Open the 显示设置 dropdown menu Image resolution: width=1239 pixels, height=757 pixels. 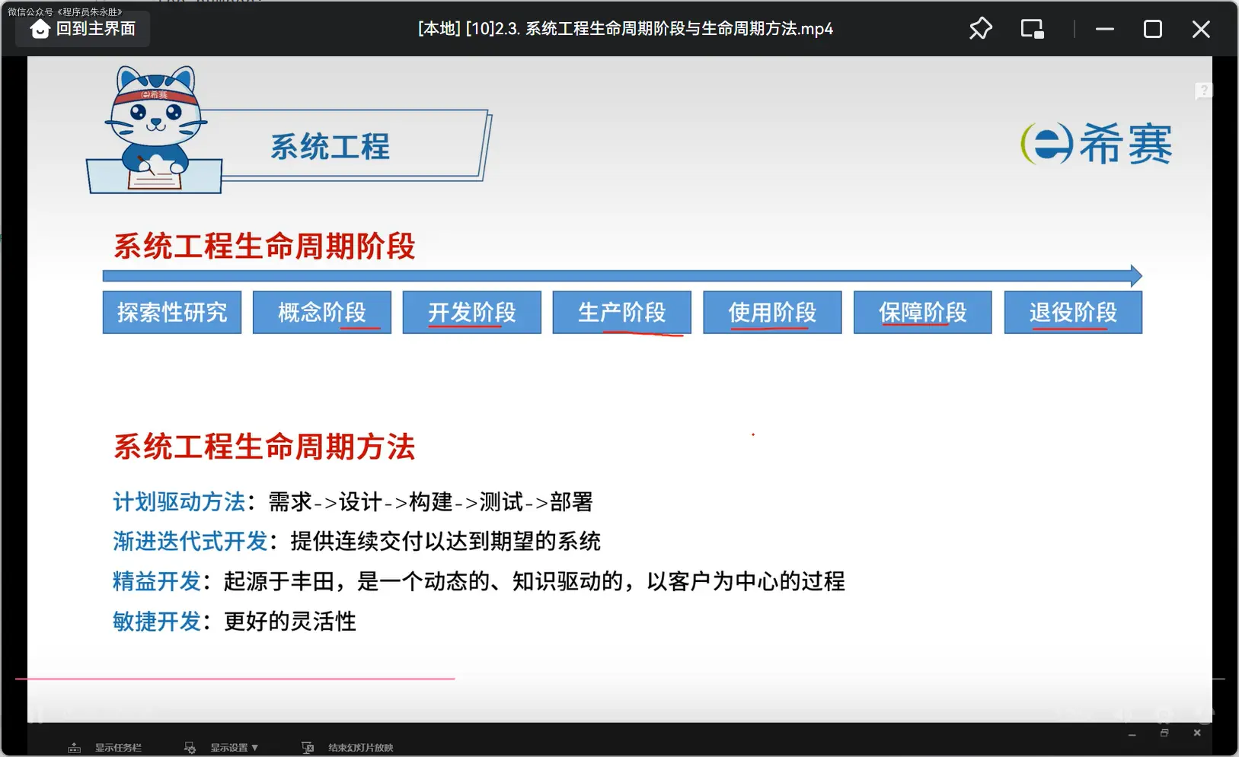point(233,748)
